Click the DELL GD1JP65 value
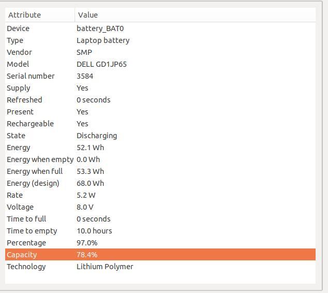 point(102,64)
